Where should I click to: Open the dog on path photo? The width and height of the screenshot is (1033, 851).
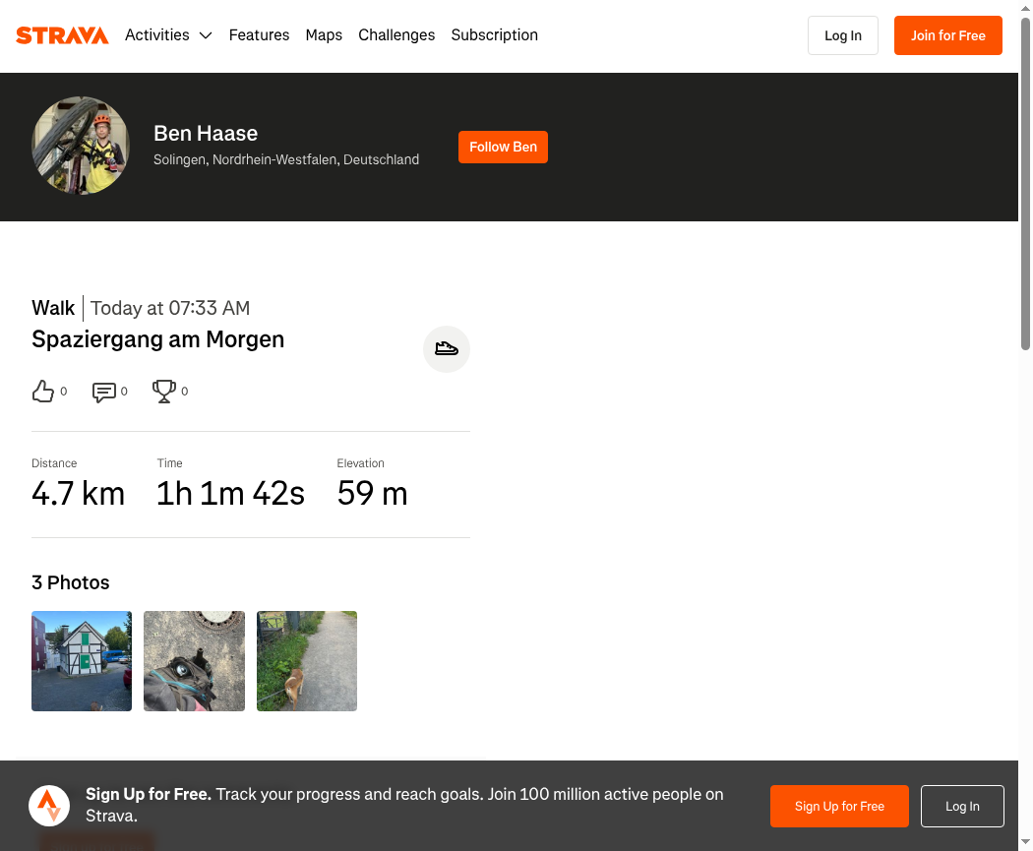(307, 661)
